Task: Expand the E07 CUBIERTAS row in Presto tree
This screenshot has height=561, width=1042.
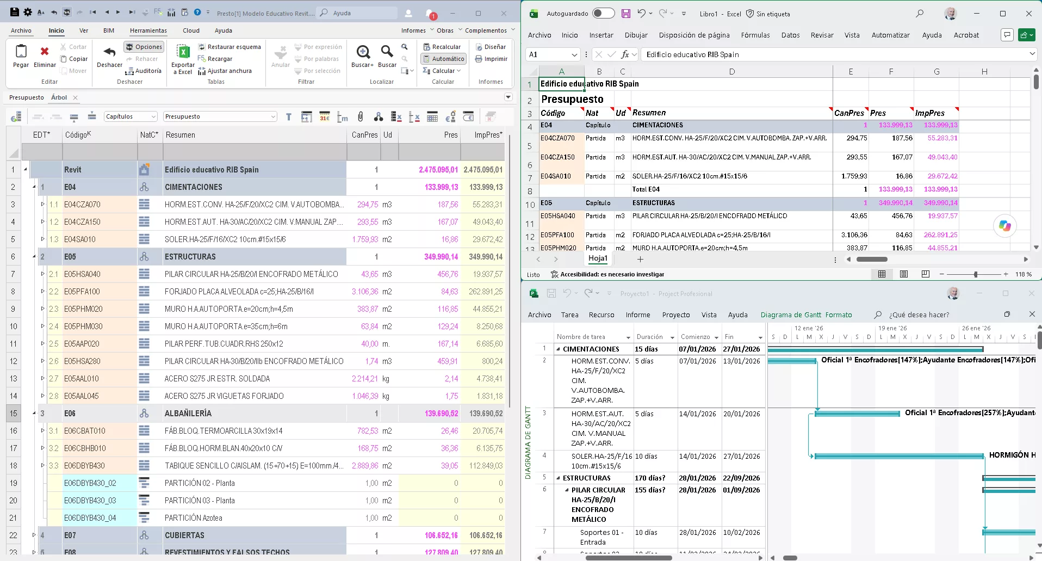Action: 34,535
